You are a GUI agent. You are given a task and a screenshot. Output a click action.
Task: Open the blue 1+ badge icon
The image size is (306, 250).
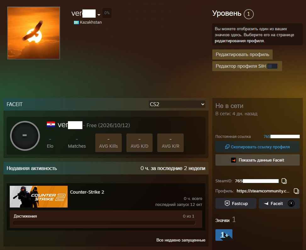tap(224, 235)
